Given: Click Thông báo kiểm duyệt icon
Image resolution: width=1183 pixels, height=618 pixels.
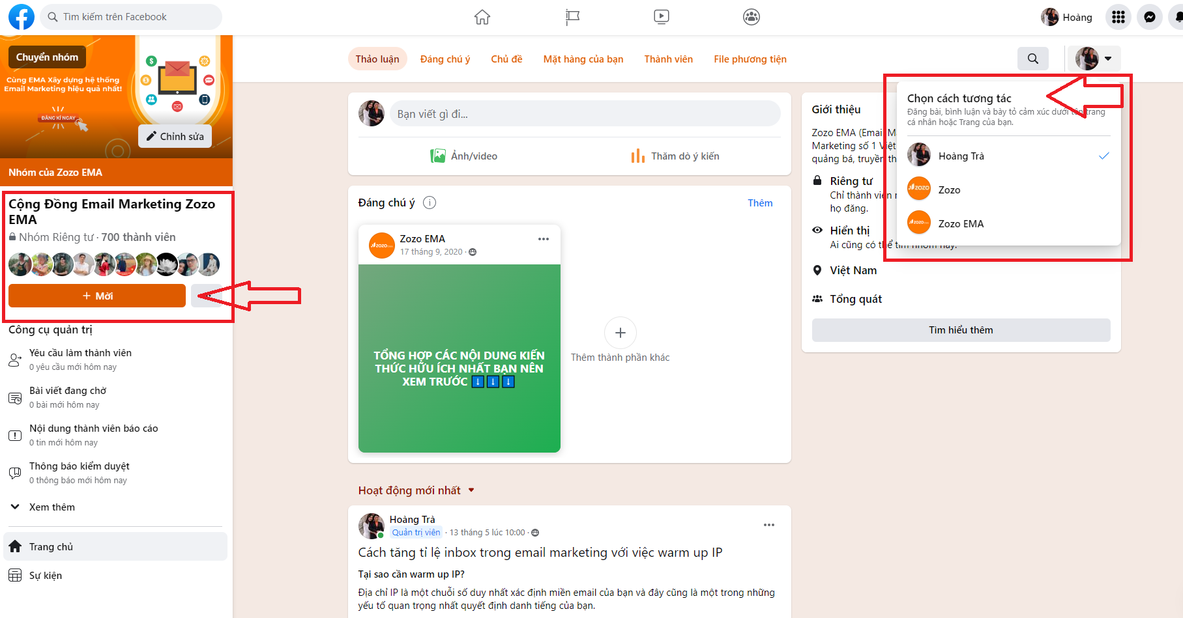Looking at the screenshot, I should point(15,473).
